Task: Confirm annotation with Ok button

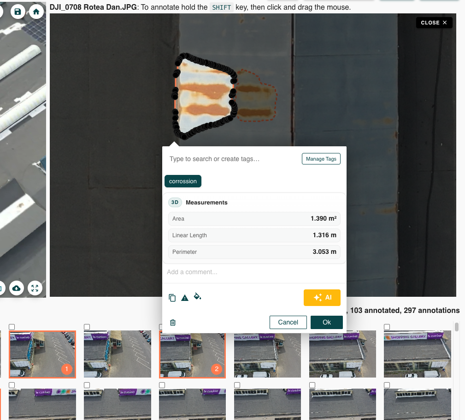Action: [327, 322]
